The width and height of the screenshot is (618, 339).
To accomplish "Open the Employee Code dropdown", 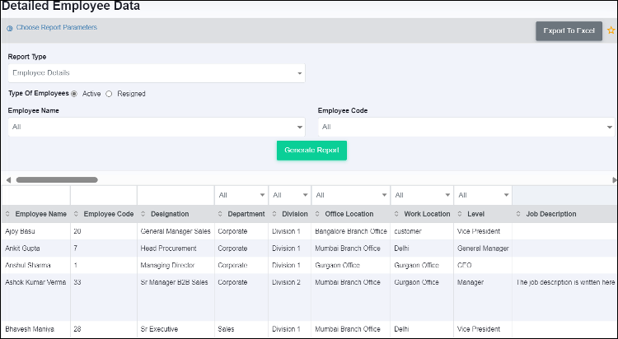I will point(466,127).
